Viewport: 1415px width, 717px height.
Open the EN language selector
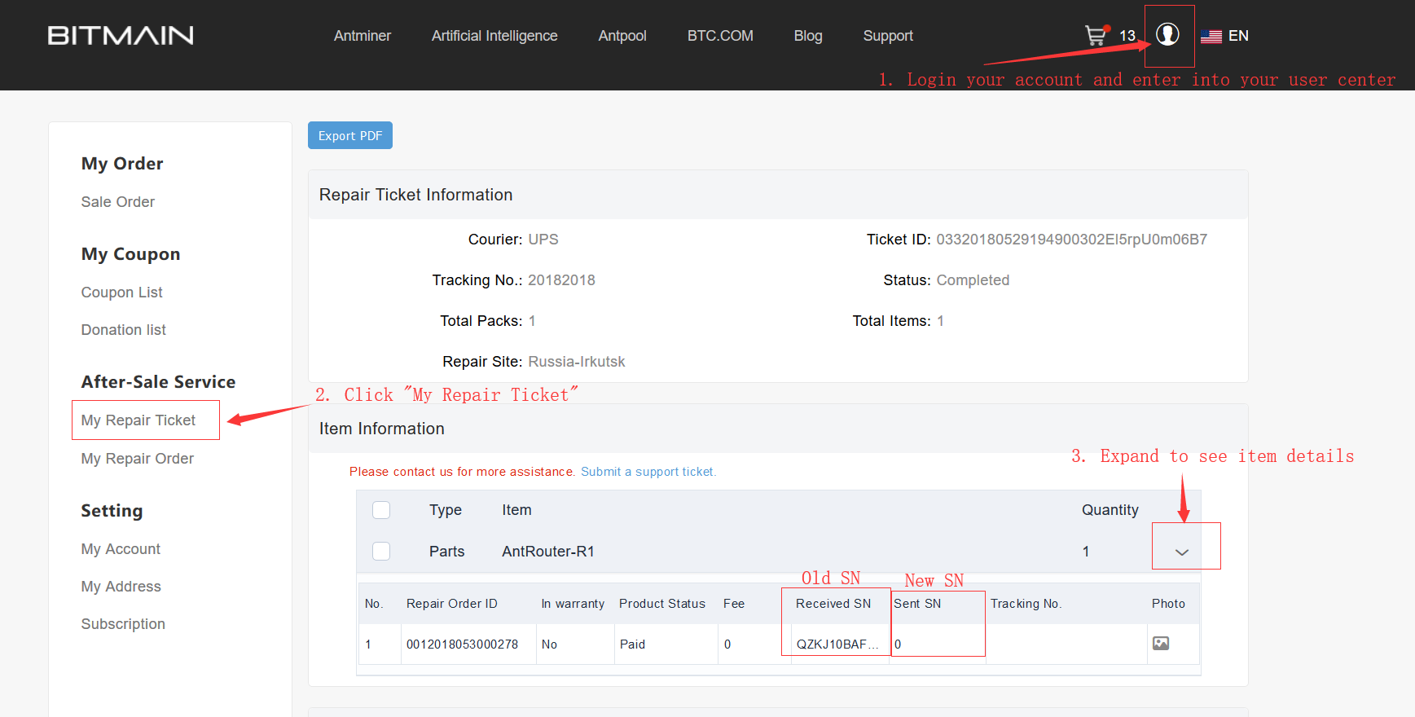pyautogui.click(x=1238, y=36)
